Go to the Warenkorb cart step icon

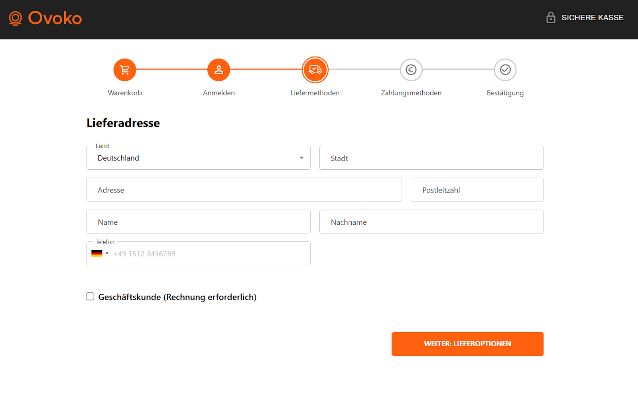[x=125, y=70]
